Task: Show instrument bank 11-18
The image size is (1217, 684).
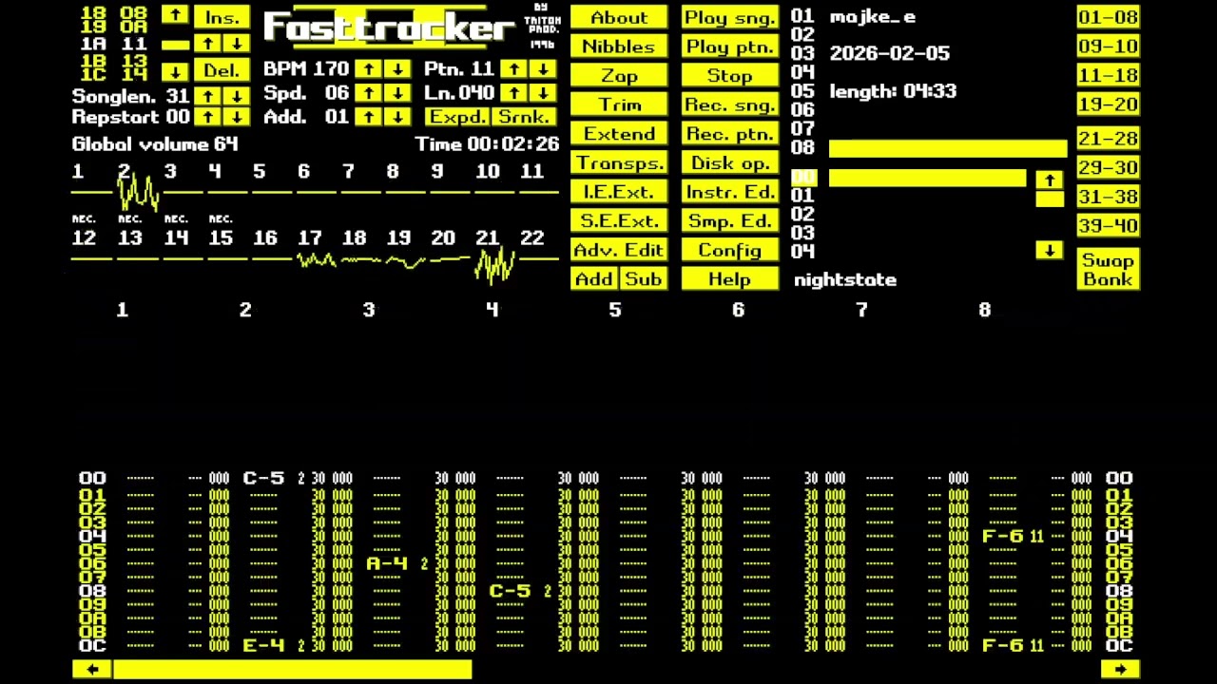Action: [1108, 75]
